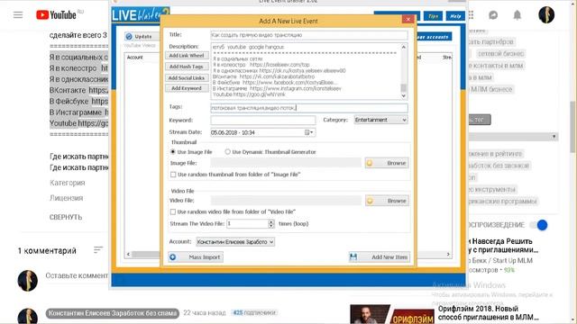
Task: Enable random video file from folder
Action: pyautogui.click(x=172, y=212)
